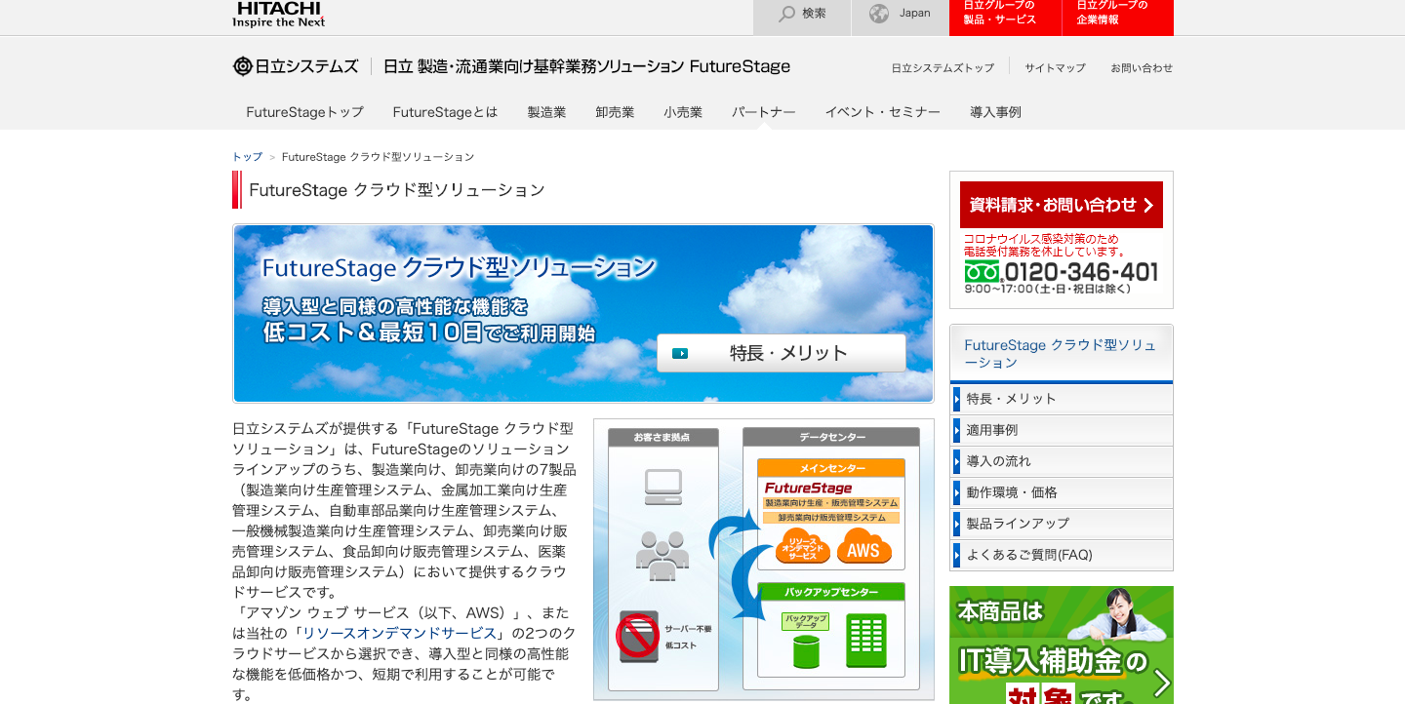Click the magnifier search icon
Image resolution: width=1405 pixels, height=704 pixels.
[x=786, y=14]
